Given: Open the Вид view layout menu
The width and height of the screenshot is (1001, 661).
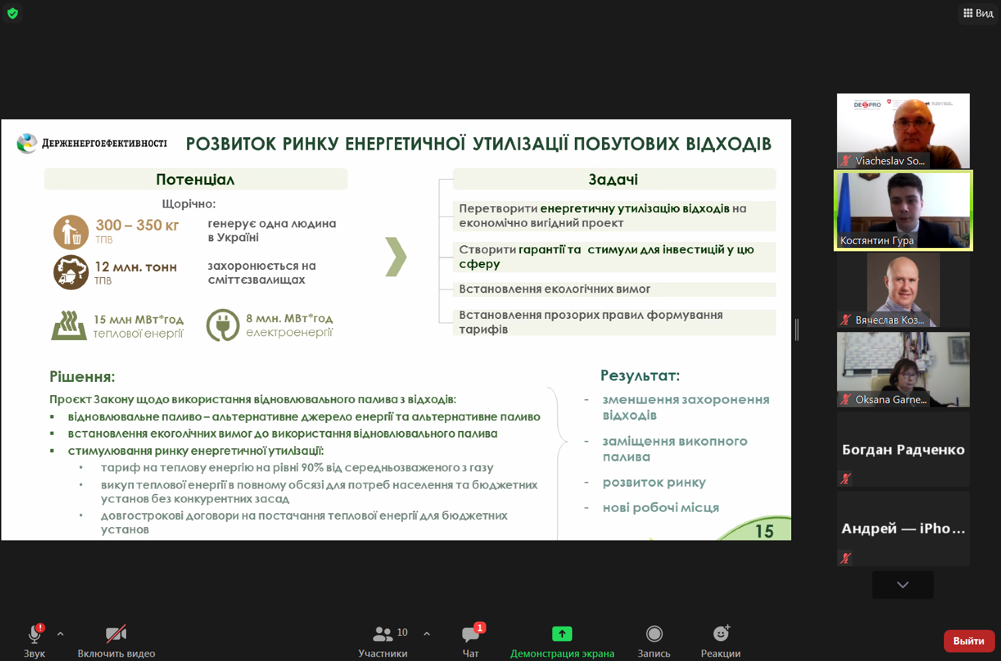Looking at the screenshot, I should coord(978,13).
